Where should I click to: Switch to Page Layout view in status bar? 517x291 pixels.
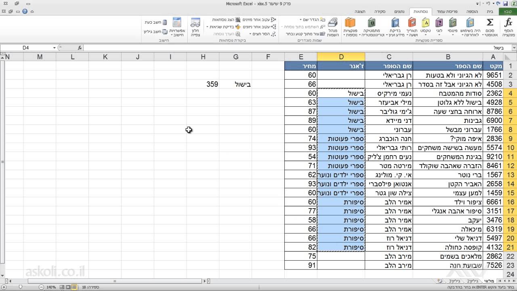[x=68, y=287]
